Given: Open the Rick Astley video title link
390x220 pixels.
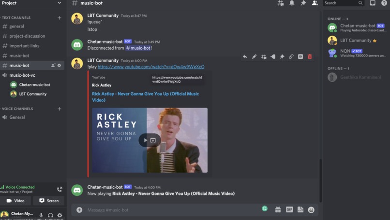Looking at the screenshot, I should click(x=146, y=96).
